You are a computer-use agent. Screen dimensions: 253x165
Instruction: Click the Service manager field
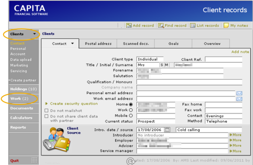[x=182, y=151]
